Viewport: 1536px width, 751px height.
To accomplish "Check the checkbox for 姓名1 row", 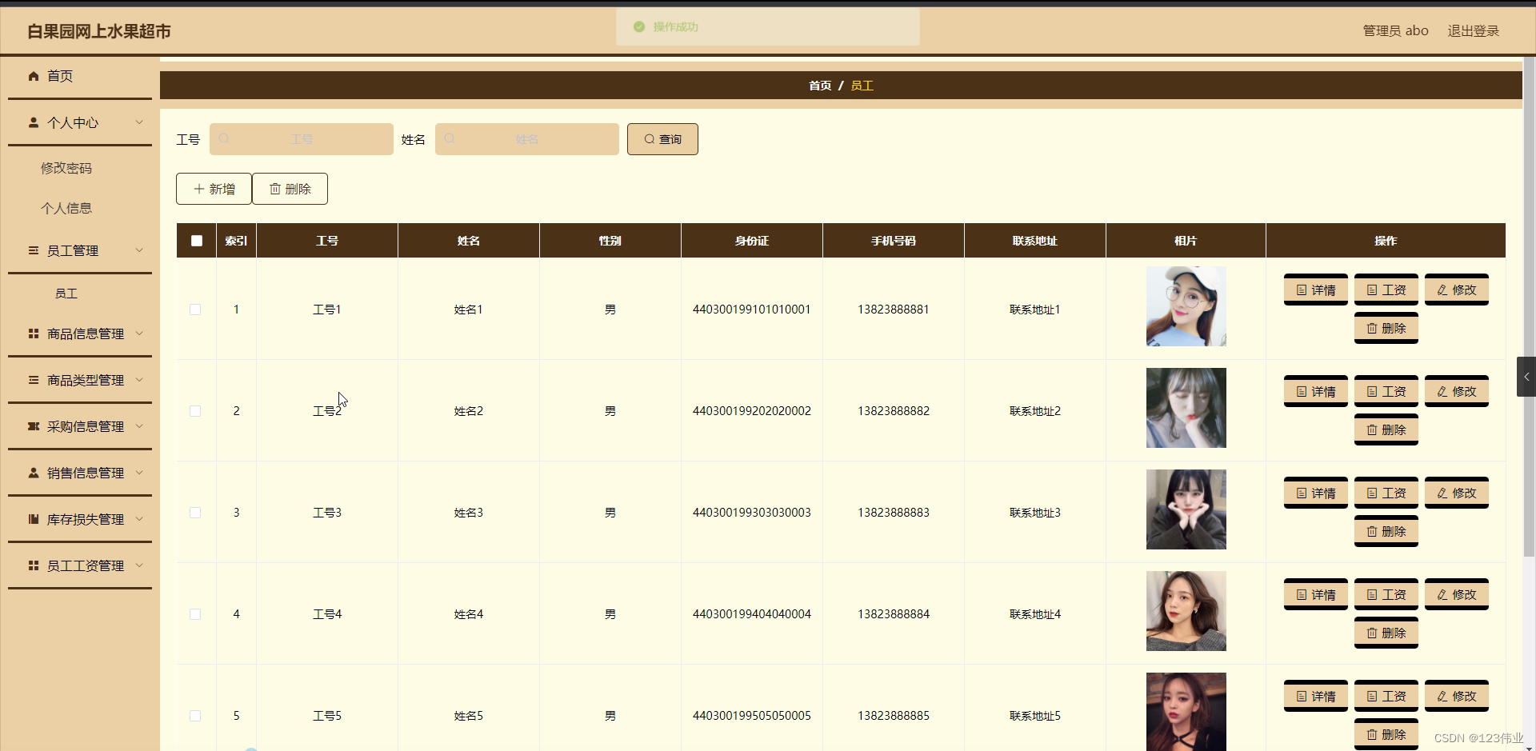I will click(195, 310).
